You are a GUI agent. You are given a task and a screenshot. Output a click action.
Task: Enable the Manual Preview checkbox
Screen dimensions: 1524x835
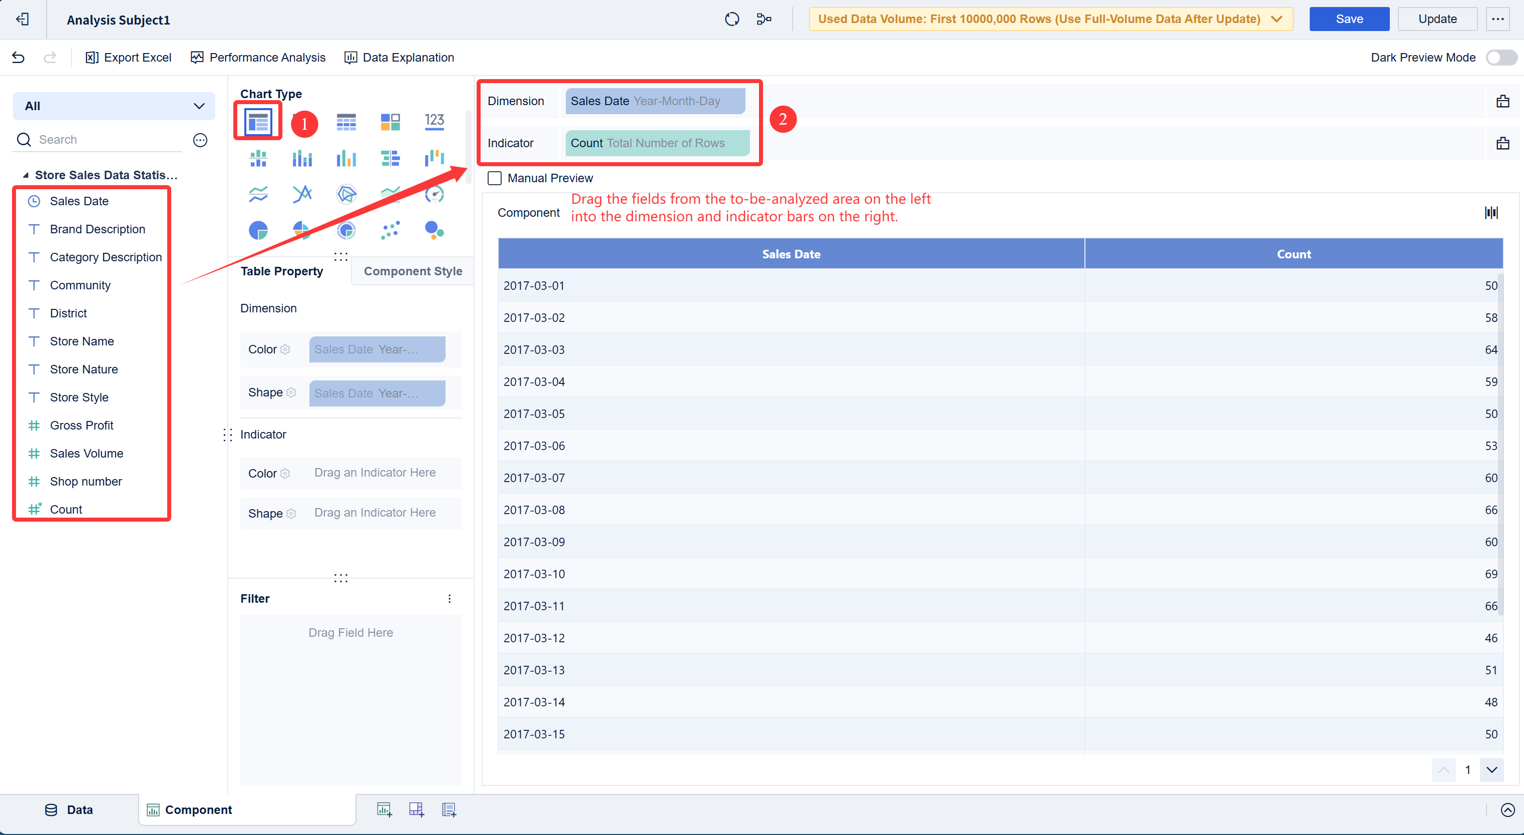495,178
